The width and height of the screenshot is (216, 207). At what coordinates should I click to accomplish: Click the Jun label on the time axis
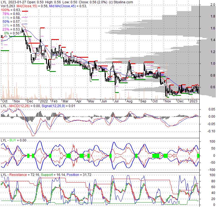(104, 101)
